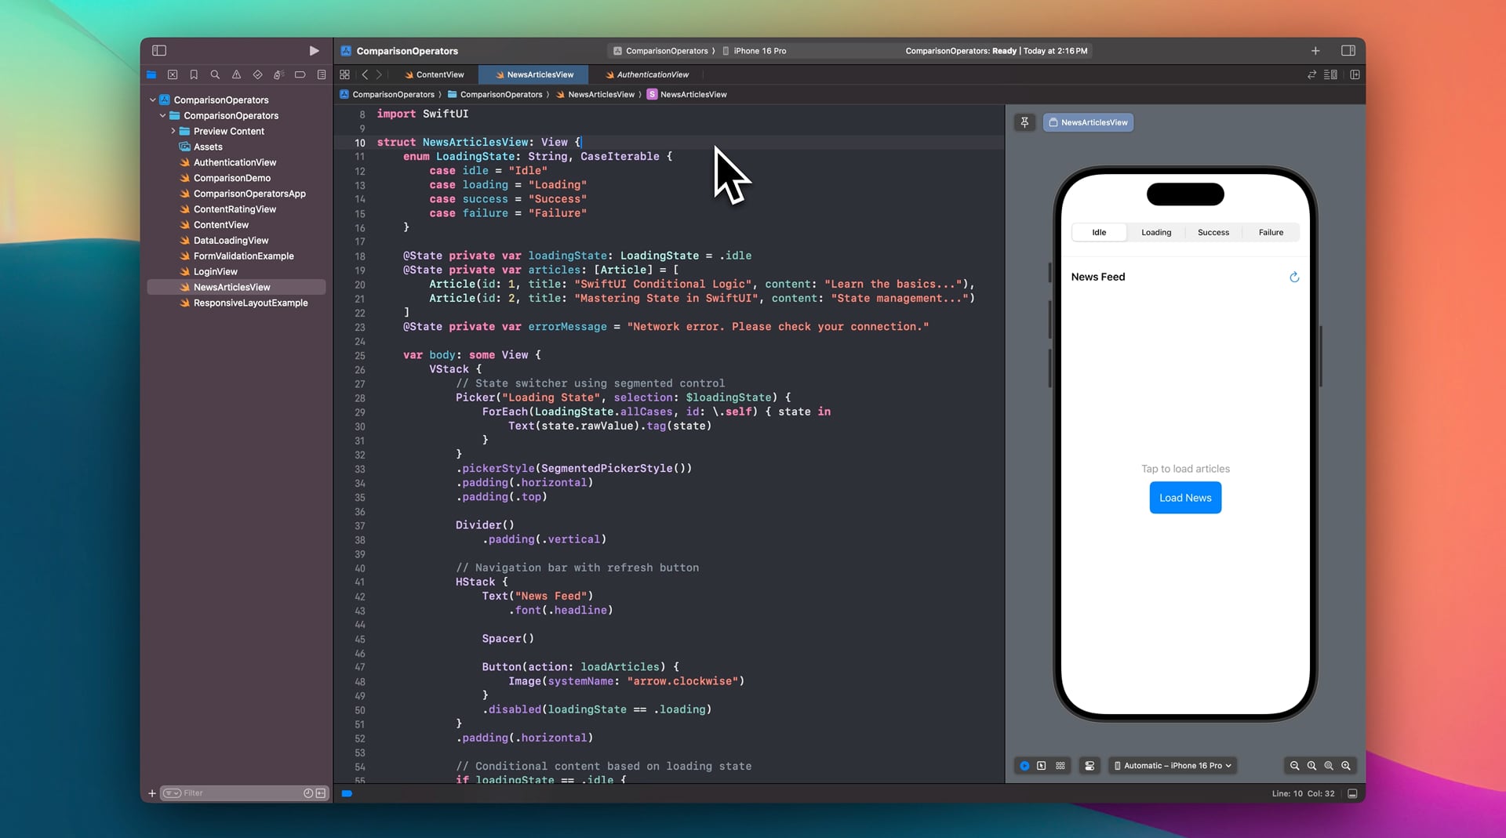Open the bookmark navigator
The width and height of the screenshot is (1506, 838).
(x=194, y=74)
